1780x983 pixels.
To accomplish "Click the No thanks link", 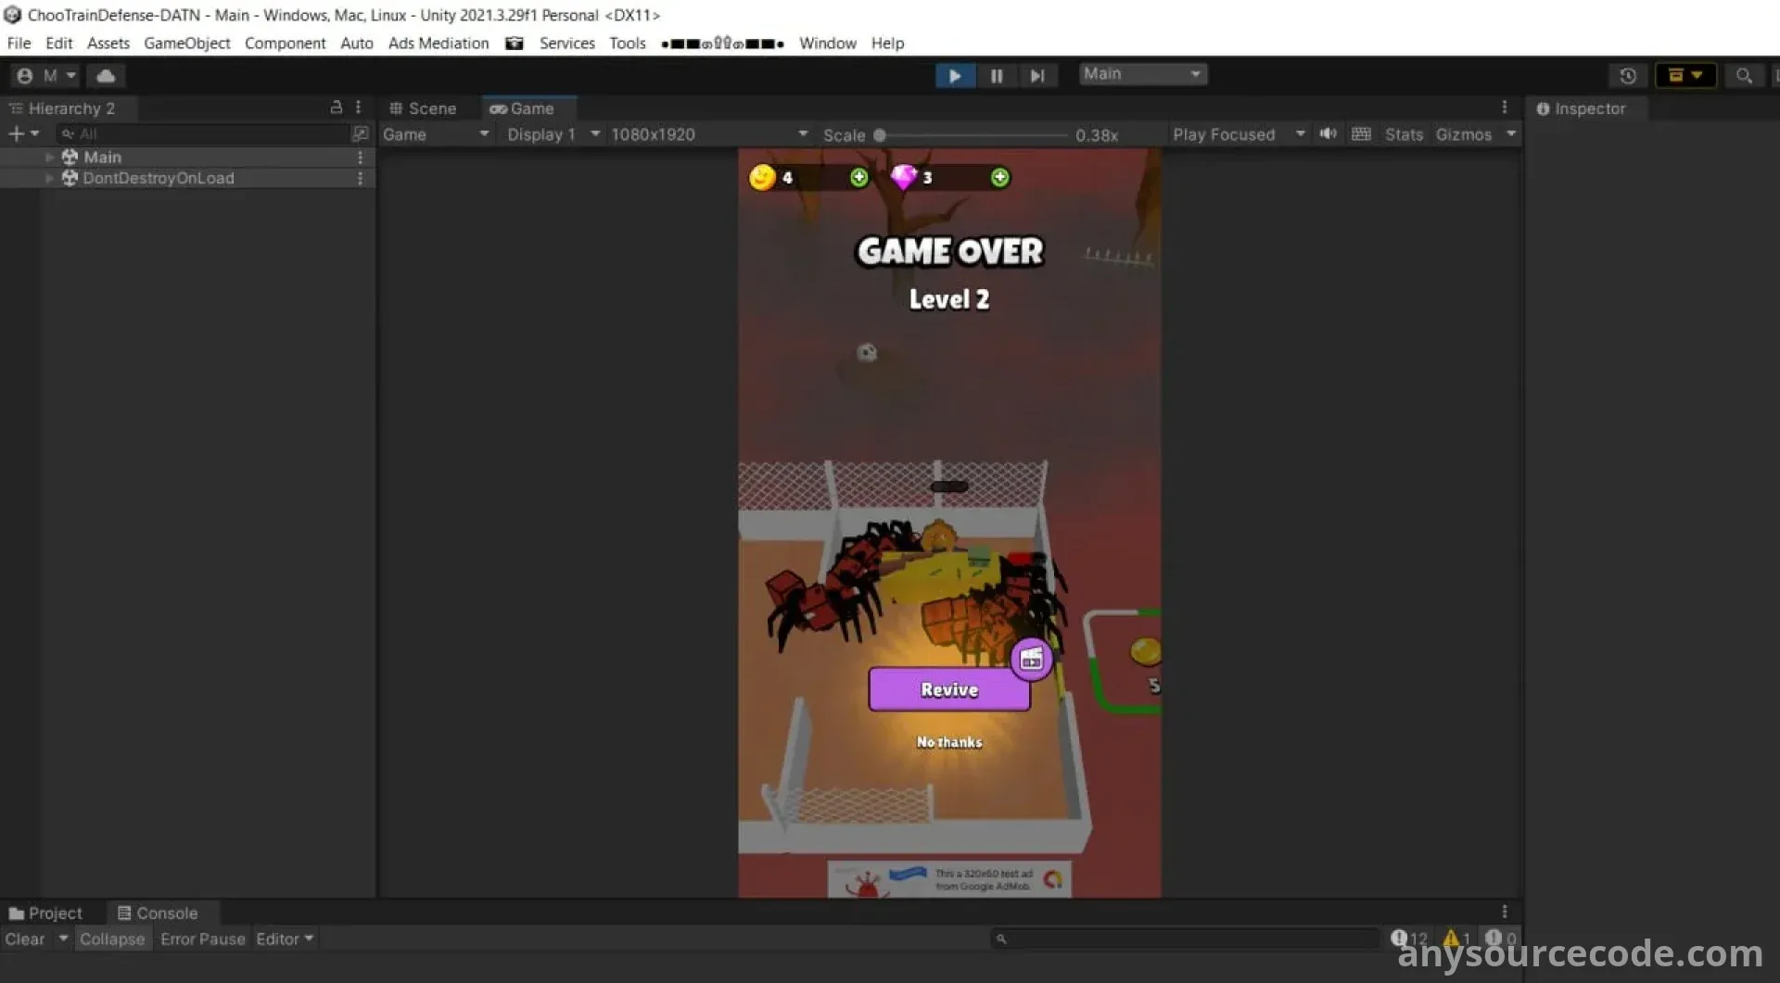I will click(948, 742).
